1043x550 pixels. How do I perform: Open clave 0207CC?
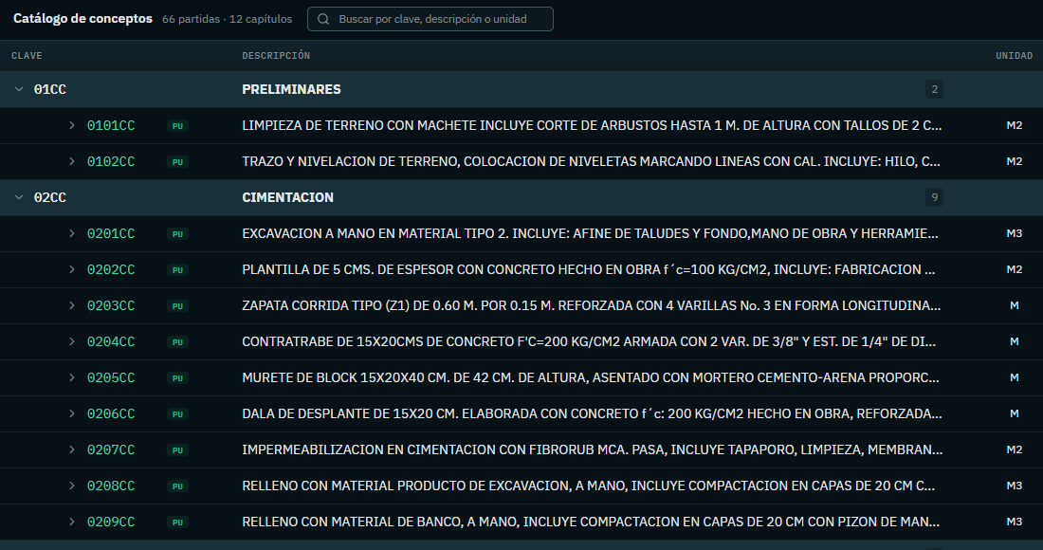tap(111, 450)
